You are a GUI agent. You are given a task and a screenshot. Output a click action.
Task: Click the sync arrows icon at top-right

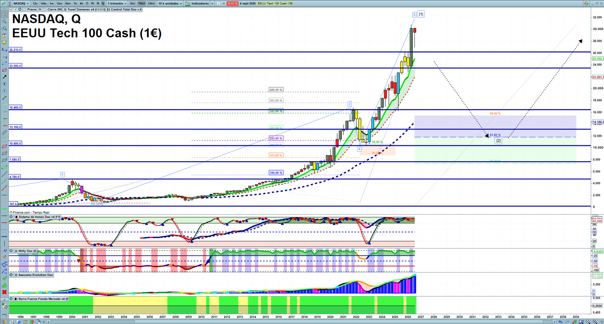pyautogui.click(x=586, y=3)
